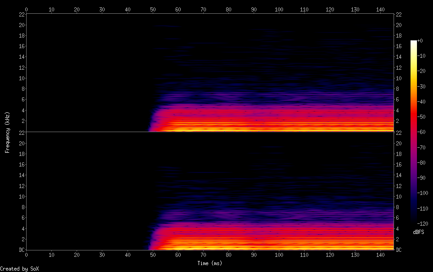Click the '10' kHz label on the upper channel's right axis
The height and width of the screenshot is (272, 433).
[399, 78]
